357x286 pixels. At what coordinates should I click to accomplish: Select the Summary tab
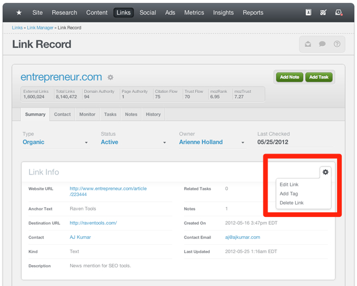35,114
